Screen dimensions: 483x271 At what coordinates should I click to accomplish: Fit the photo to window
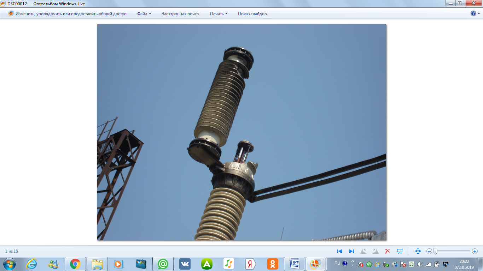[418, 251]
